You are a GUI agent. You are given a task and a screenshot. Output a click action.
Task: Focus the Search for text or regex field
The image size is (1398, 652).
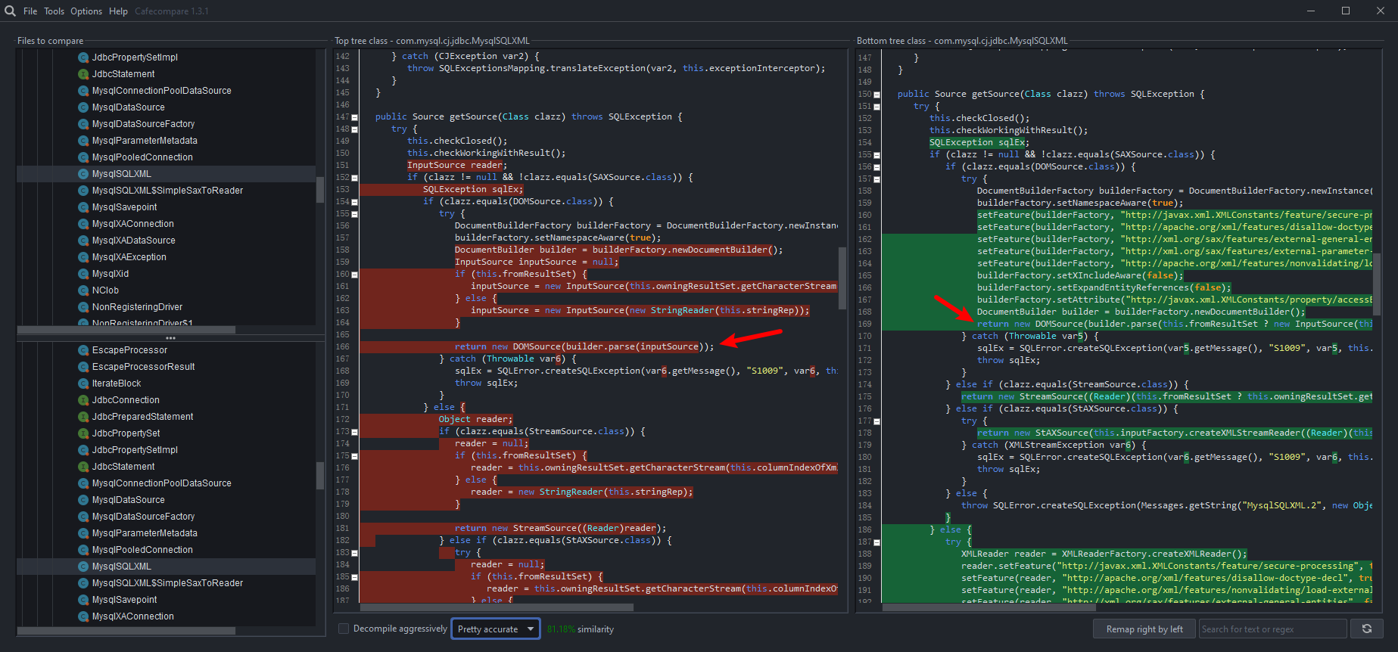pyautogui.click(x=1272, y=629)
